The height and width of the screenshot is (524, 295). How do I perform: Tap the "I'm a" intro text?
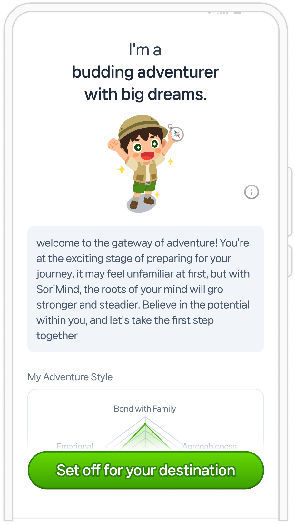click(x=145, y=50)
